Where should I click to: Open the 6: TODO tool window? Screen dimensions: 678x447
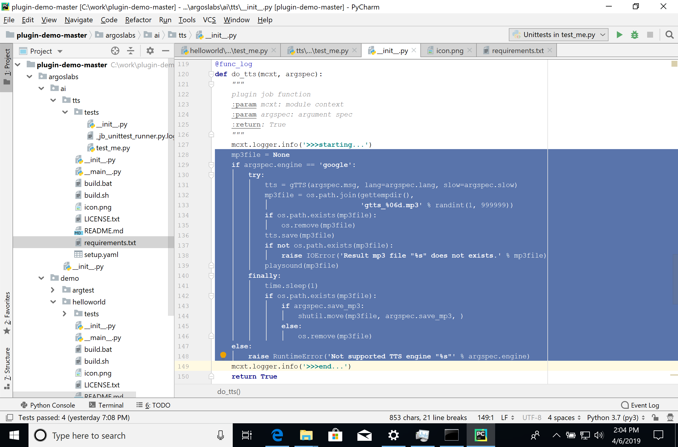153,405
